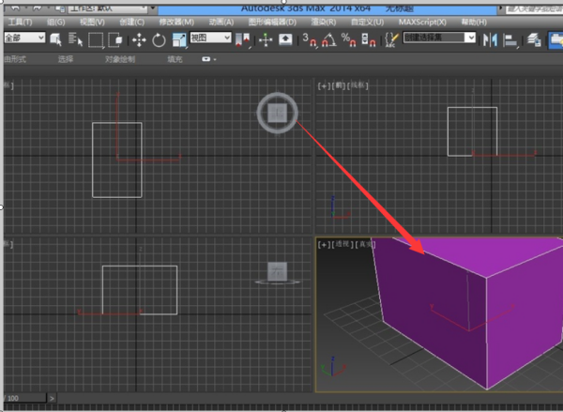Open the 渲染(R) menu

pos(324,22)
